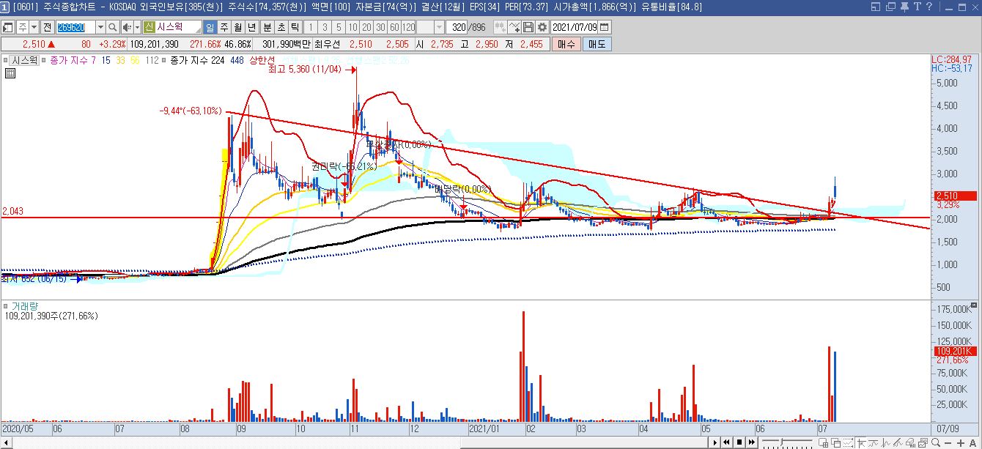
Task: Click the chart compare icon in toolbar
Action: 501,27
